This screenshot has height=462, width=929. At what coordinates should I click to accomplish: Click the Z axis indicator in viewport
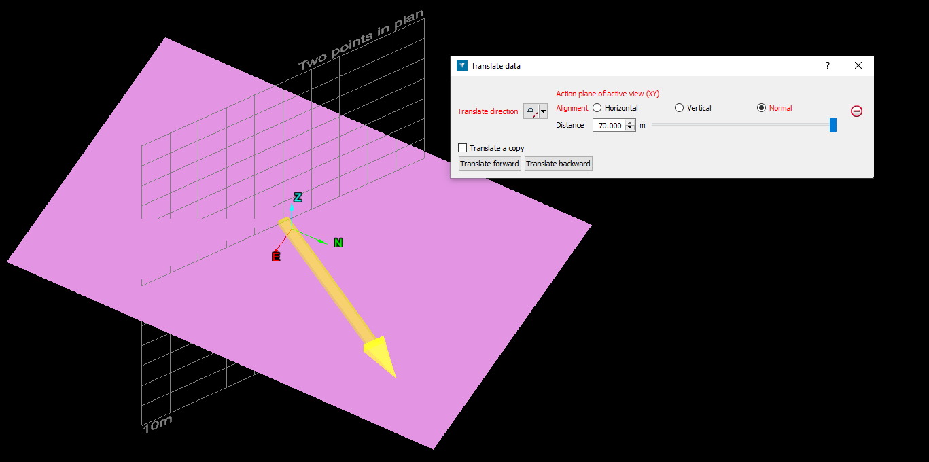(297, 198)
